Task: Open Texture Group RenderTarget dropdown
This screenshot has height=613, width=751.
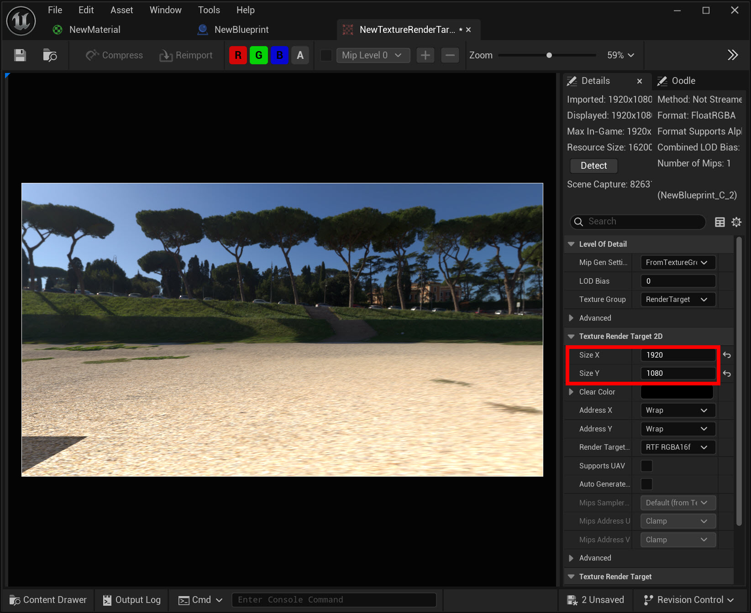Action: 677,299
